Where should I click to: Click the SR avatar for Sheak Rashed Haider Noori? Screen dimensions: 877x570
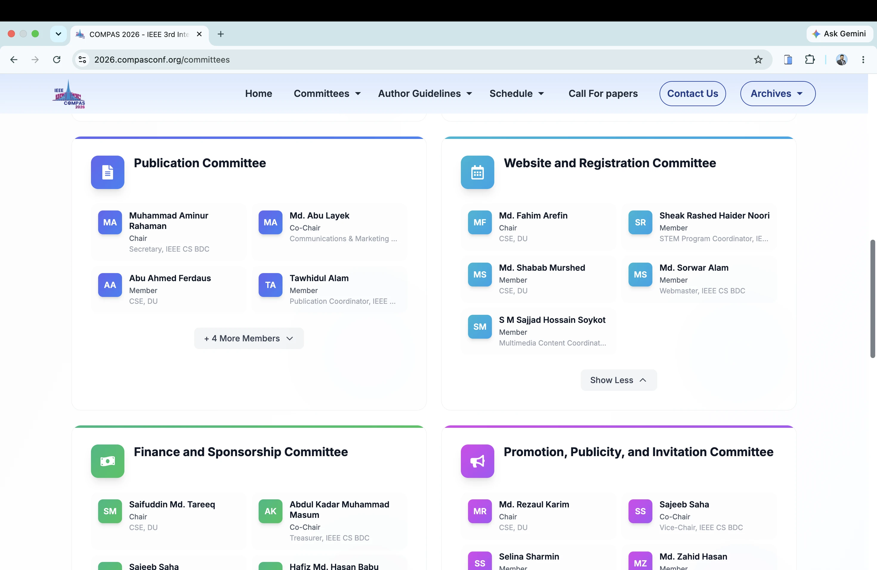(640, 222)
